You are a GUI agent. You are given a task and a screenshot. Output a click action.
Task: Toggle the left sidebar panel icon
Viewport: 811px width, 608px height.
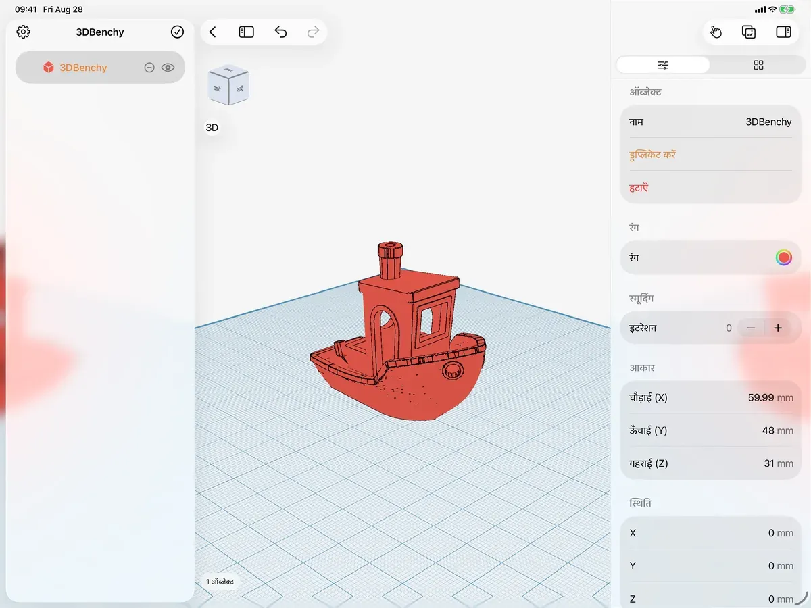tap(246, 32)
